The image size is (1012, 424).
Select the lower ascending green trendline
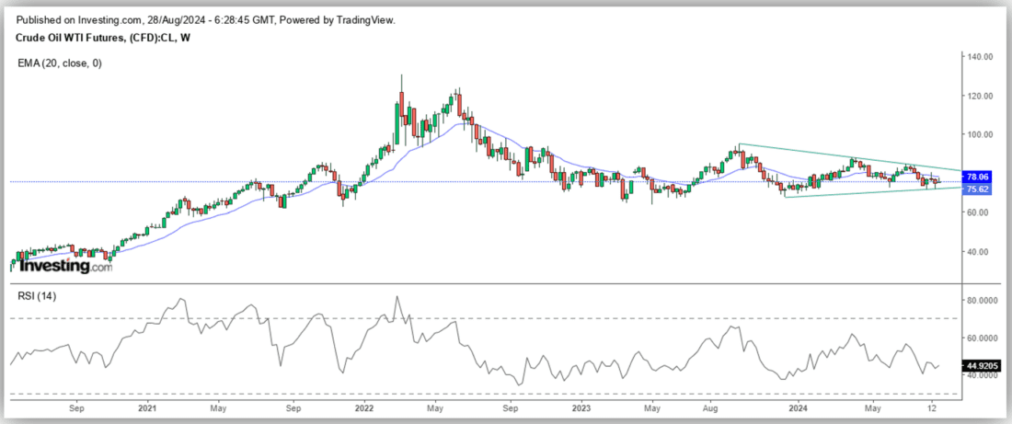pyautogui.click(x=871, y=192)
